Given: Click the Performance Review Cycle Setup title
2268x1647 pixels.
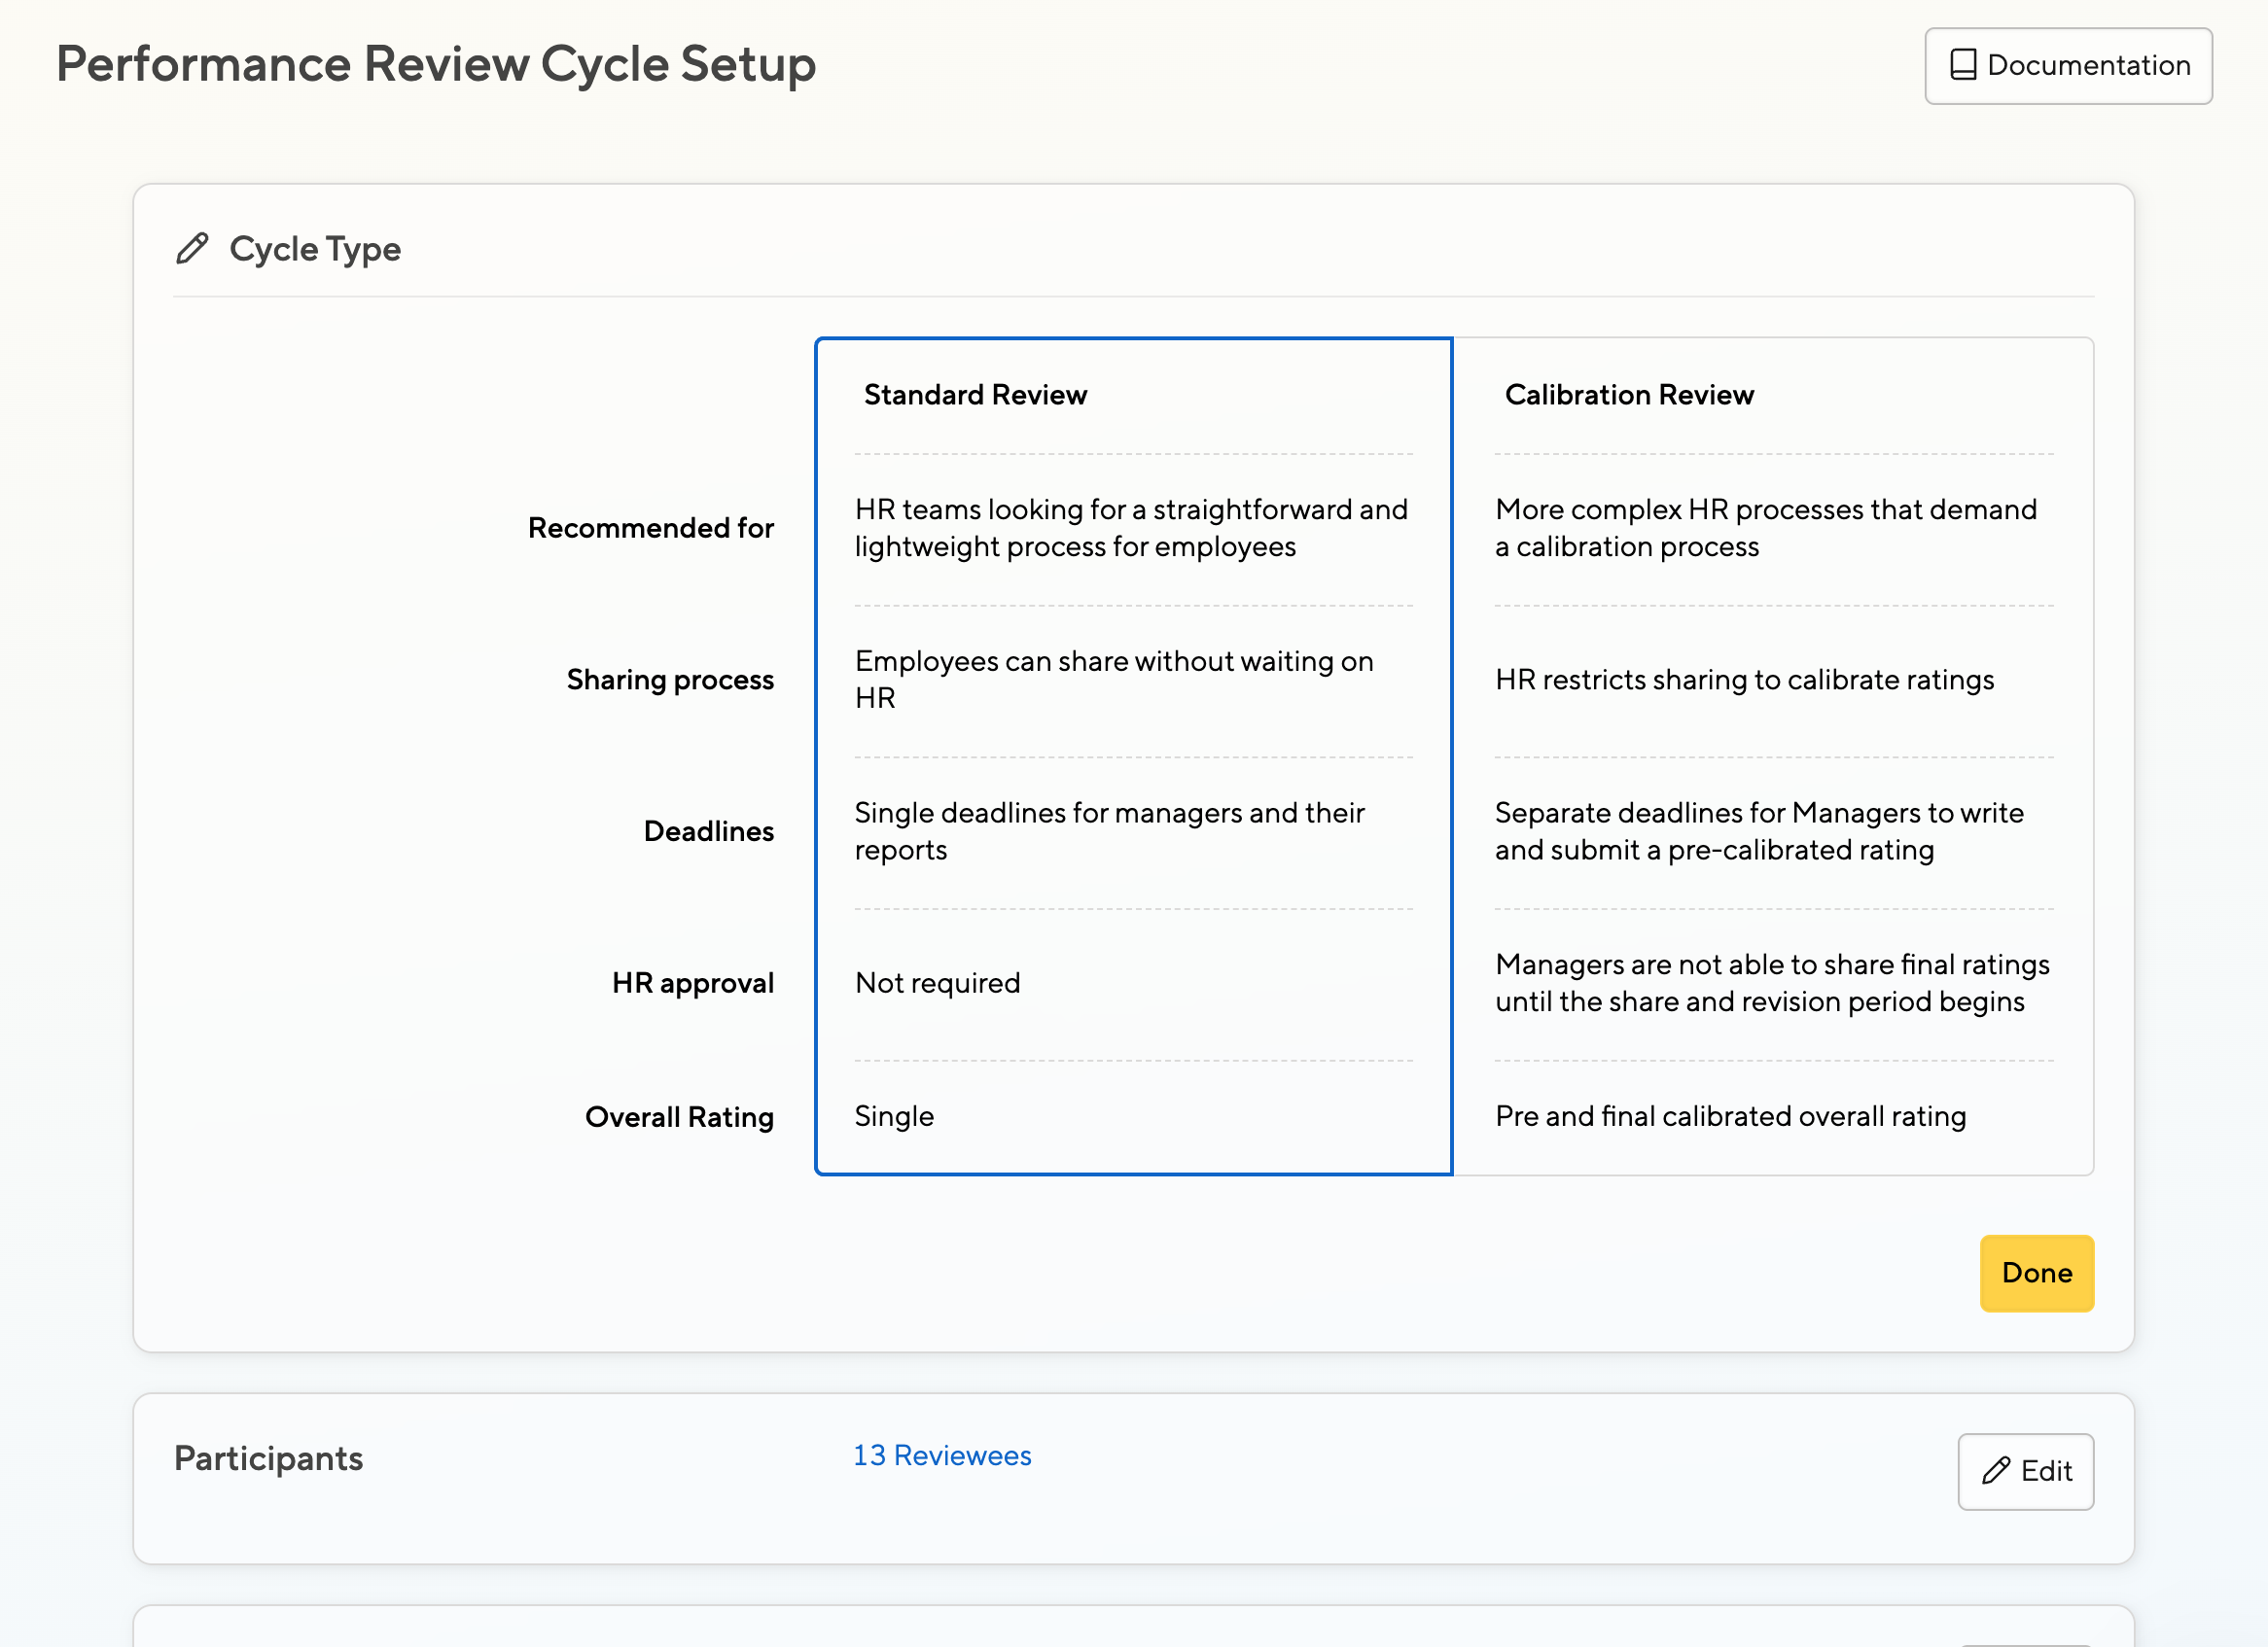Looking at the screenshot, I should 435,64.
